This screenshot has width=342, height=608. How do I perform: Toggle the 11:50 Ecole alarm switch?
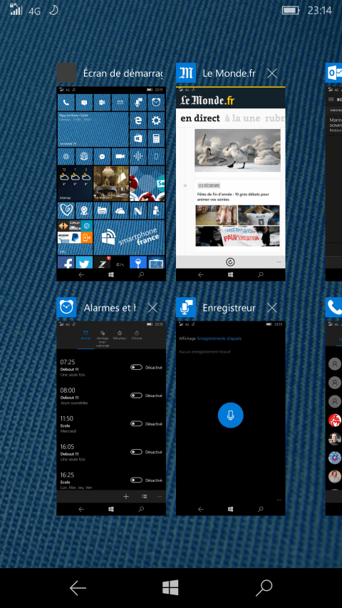(137, 424)
